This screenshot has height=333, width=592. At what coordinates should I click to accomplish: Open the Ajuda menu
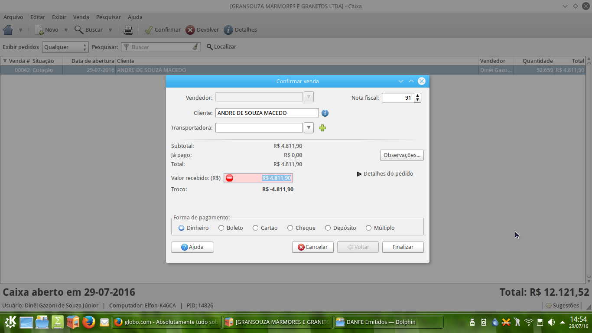(135, 17)
